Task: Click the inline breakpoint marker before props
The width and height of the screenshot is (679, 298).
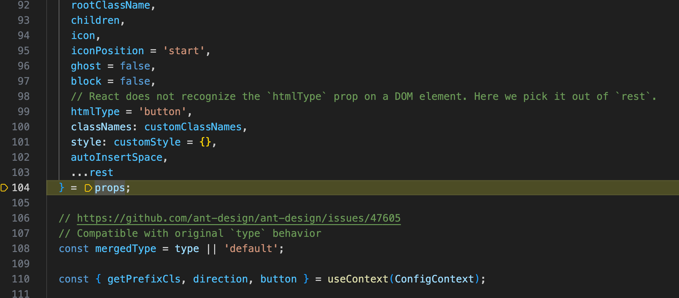Action: click(88, 188)
